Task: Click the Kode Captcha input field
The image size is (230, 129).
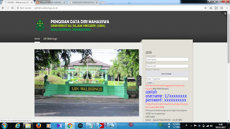Action: [167, 79]
